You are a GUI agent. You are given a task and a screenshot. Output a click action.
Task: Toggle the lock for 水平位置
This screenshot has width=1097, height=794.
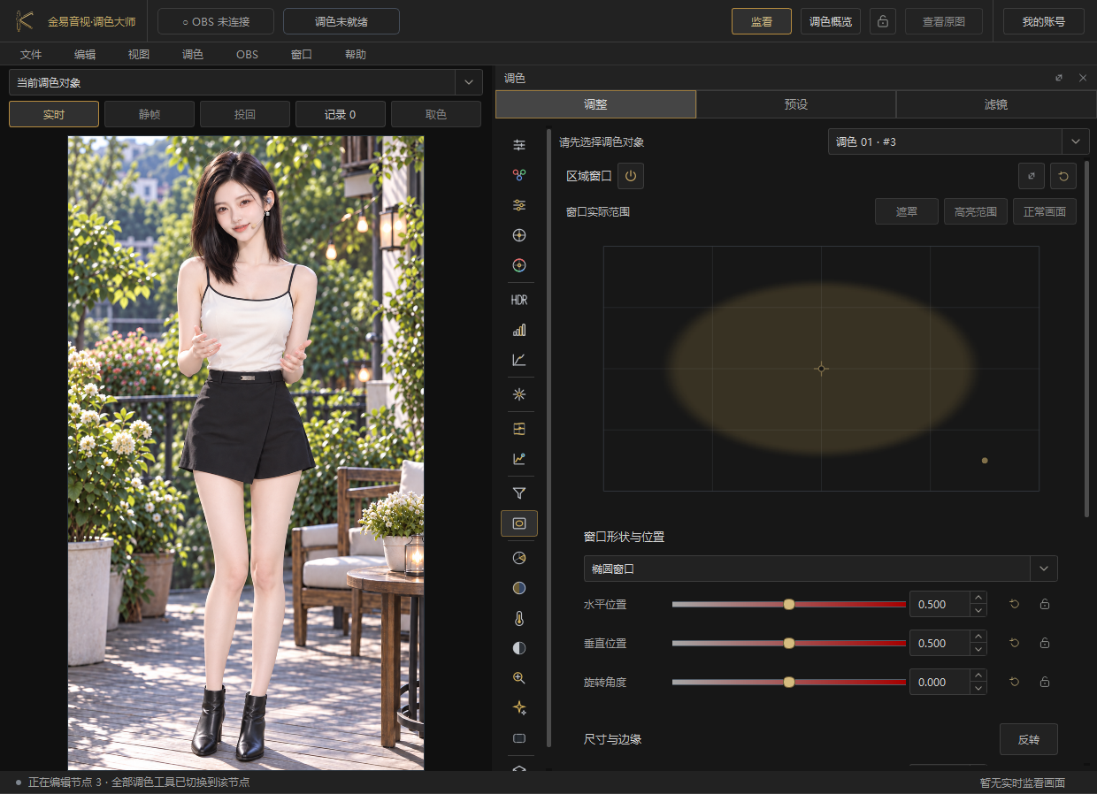1045,605
